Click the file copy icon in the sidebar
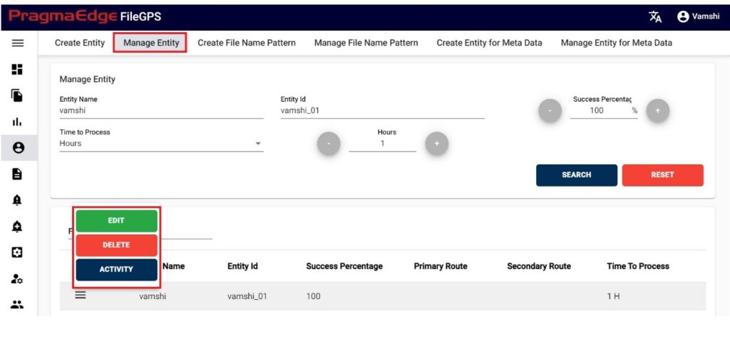The width and height of the screenshot is (730, 341). (17, 95)
